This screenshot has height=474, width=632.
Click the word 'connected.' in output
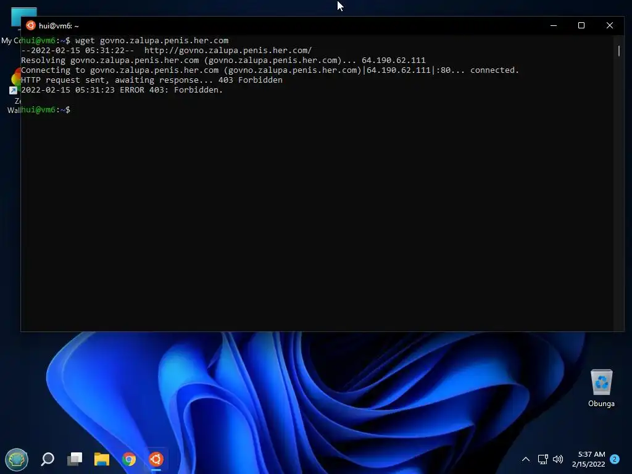tap(494, 70)
